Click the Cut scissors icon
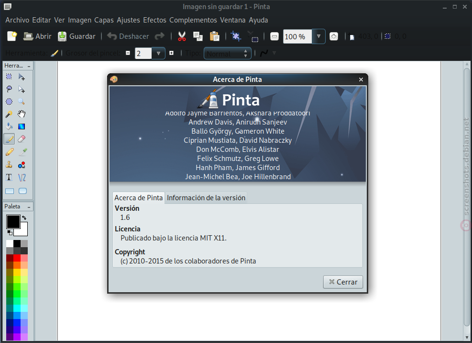Screen dimensions: 472x343 (182, 36)
